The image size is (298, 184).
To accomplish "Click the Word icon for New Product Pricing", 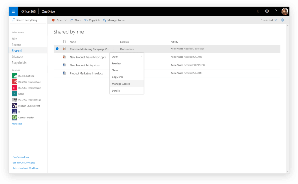I will 64,65.
